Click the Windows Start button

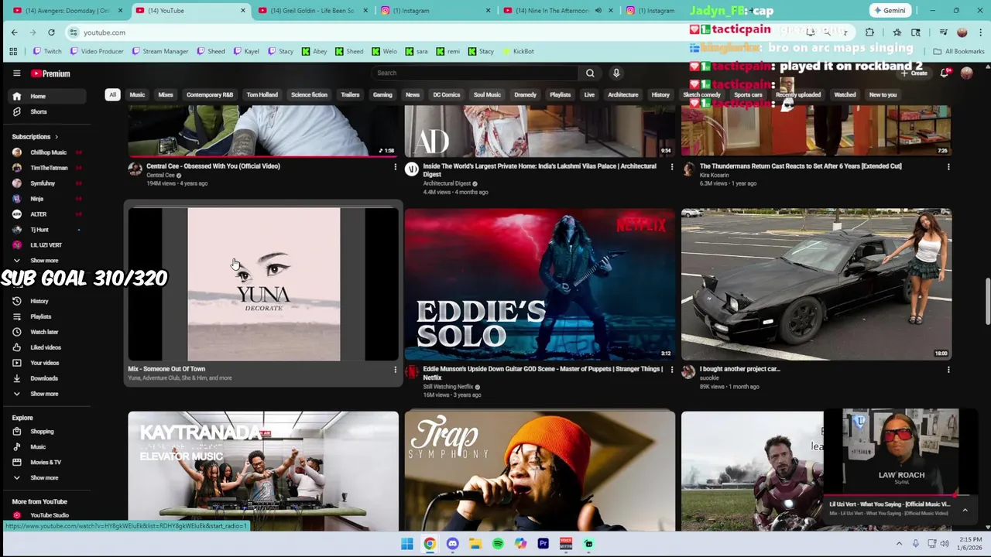(407, 544)
